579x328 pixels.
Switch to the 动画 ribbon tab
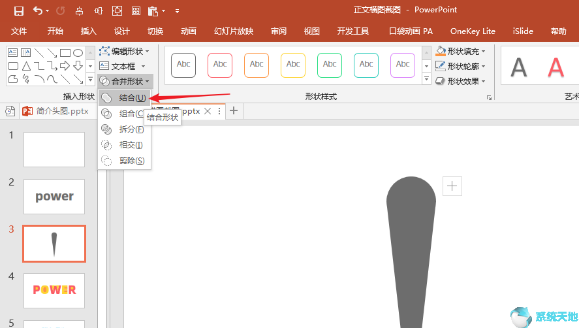189,31
